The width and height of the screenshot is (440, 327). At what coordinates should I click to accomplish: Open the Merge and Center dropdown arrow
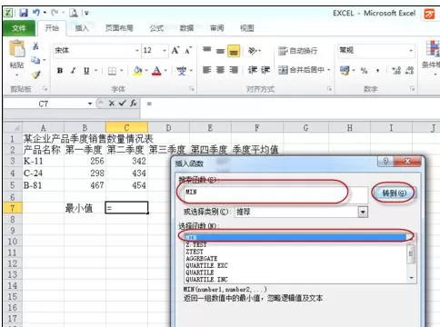[x=329, y=70]
